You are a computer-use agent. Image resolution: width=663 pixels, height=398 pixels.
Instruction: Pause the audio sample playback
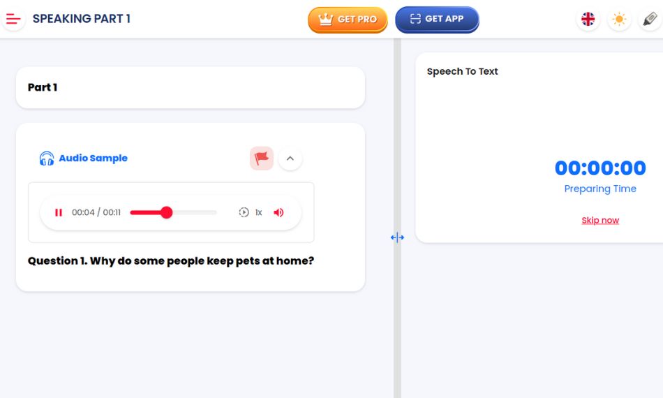coord(59,212)
